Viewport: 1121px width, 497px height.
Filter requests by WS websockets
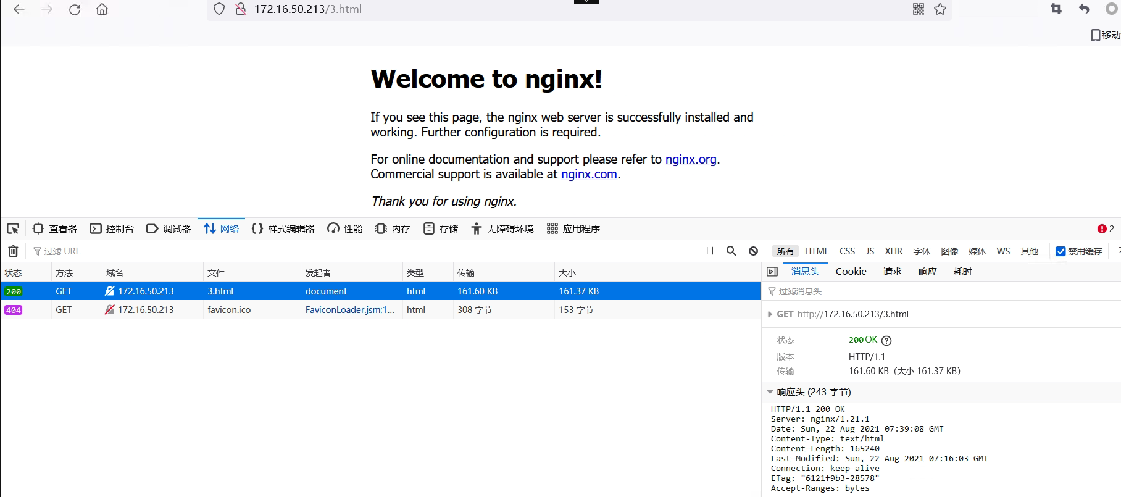(1003, 251)
